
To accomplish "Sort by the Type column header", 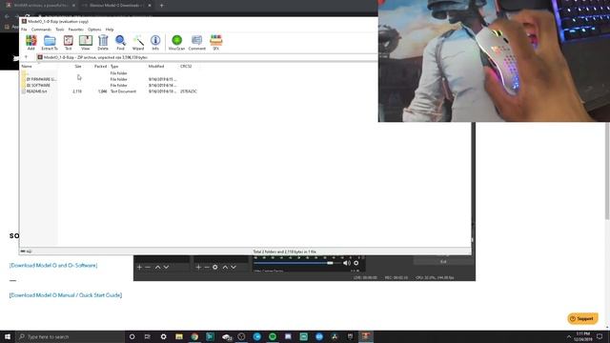I will [x=114, y=67].
